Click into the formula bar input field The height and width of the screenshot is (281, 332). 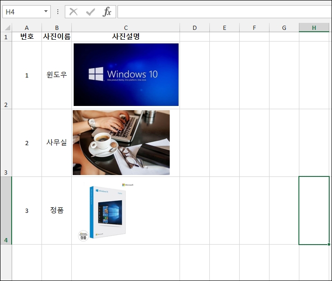click(225, 12)
